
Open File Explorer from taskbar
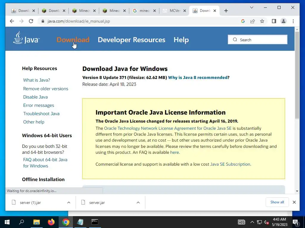click(36, 222)
